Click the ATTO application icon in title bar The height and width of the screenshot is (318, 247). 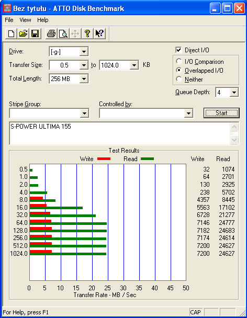[x=7, y=8]
